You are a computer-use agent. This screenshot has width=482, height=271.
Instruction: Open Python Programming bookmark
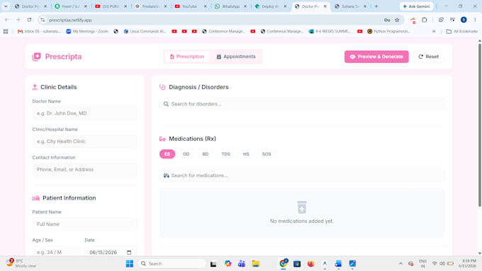click(x=389, y=31)
